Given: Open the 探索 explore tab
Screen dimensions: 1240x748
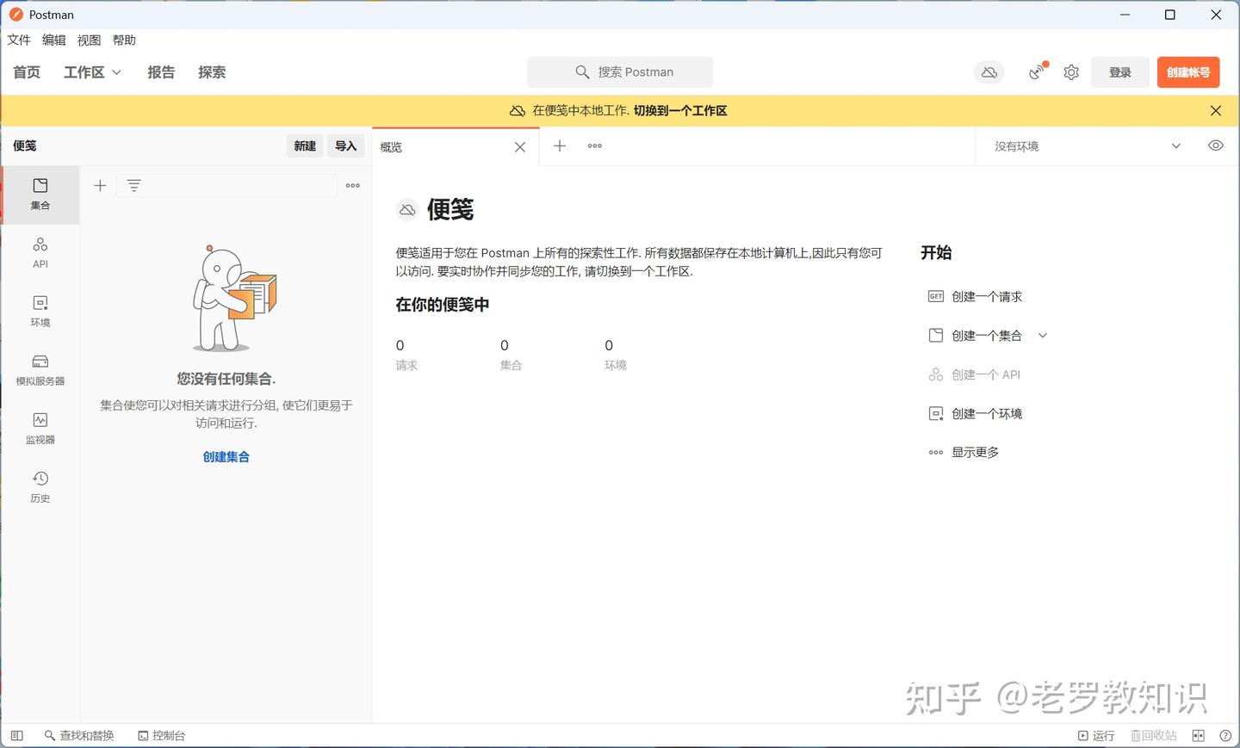Looking at the screenshot, I should click(x=212, y=72).
